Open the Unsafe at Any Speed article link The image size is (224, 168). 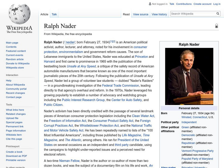click(81, 67)
